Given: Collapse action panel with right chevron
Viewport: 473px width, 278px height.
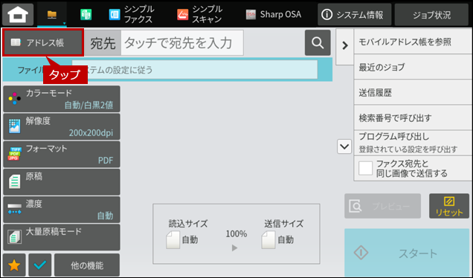Looking at the screenshot, I should point(345,46).
